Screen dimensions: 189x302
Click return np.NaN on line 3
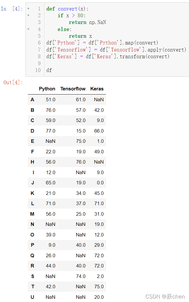click(x=87, y=22)
